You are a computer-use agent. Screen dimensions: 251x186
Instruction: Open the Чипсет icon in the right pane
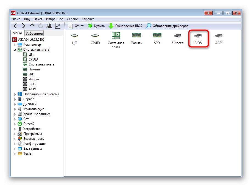click(x=177, y=39)
